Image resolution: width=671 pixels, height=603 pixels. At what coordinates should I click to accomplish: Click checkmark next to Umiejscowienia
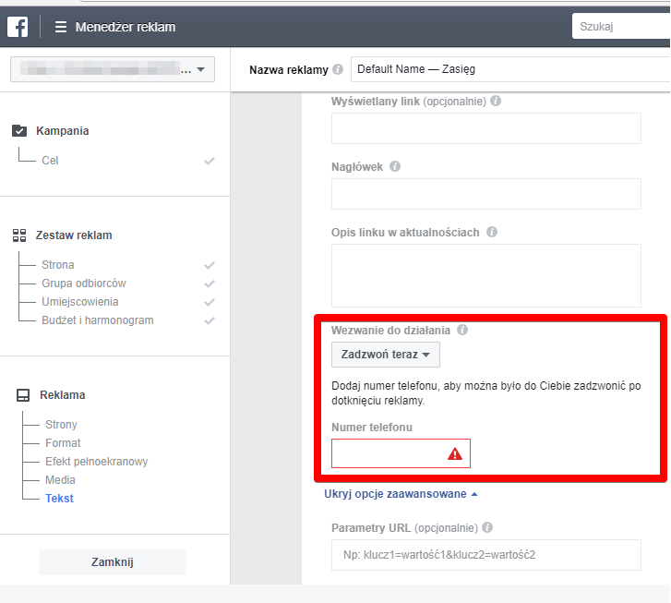coord(210,302)
